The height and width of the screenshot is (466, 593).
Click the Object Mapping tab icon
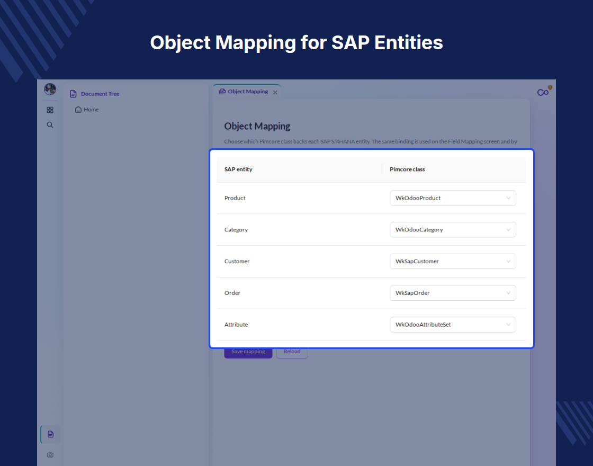(x=222, y=92)
